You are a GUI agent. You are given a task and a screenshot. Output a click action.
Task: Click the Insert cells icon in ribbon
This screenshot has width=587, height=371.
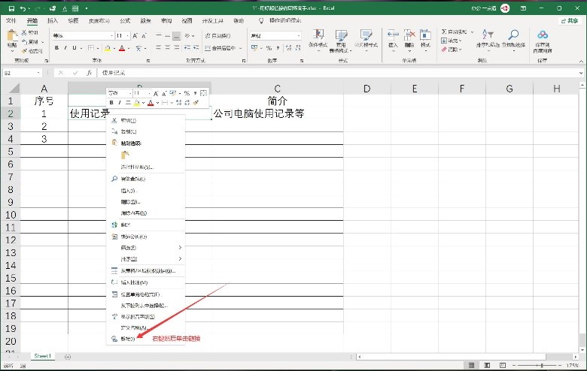(393, 35)
